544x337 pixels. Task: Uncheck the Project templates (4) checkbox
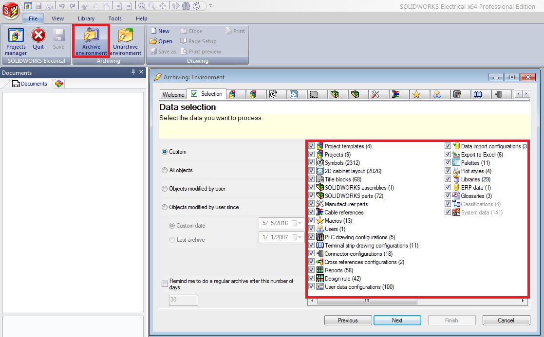pos(311,146)
